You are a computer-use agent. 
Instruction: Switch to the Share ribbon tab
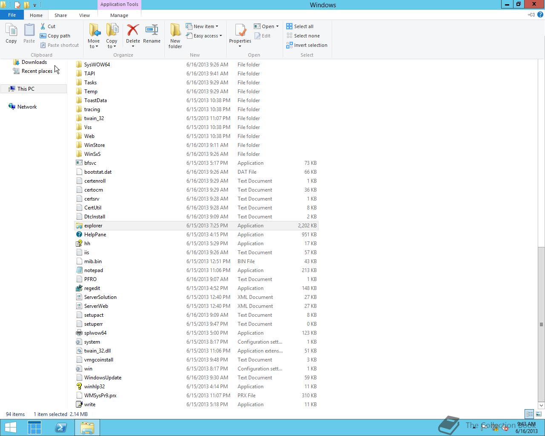60,15
